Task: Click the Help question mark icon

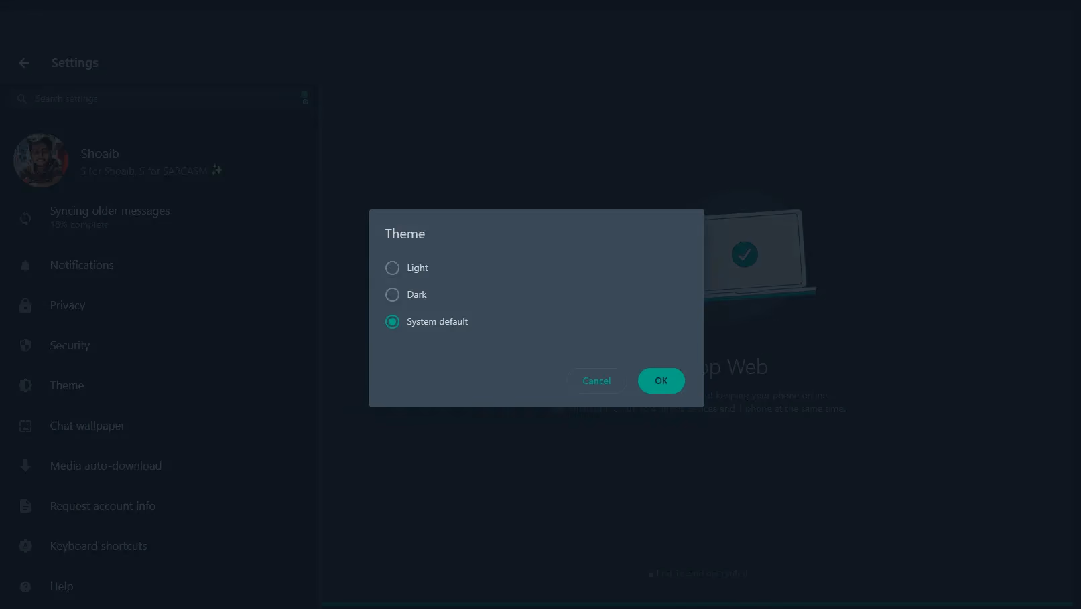Action: click(x=25, y=586)
